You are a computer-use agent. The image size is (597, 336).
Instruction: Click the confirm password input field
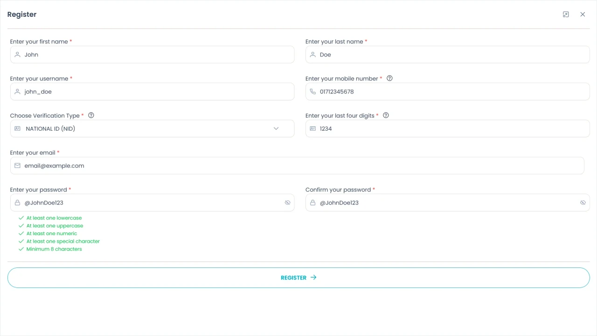click(x=448, y=203)
